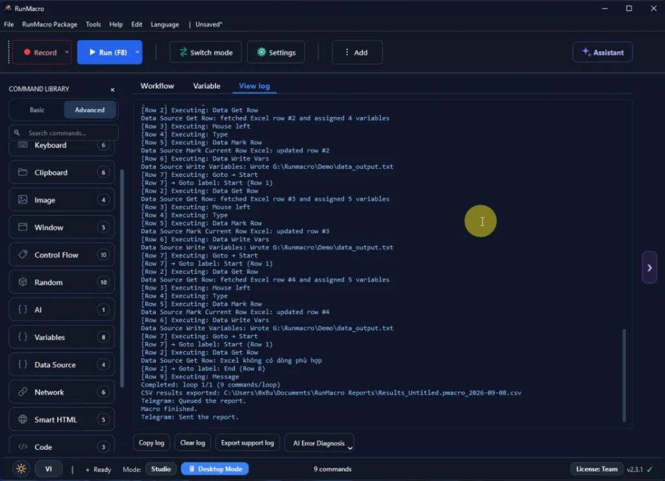Click the log panel vertical scrollbar

click(x=624, y=375)
